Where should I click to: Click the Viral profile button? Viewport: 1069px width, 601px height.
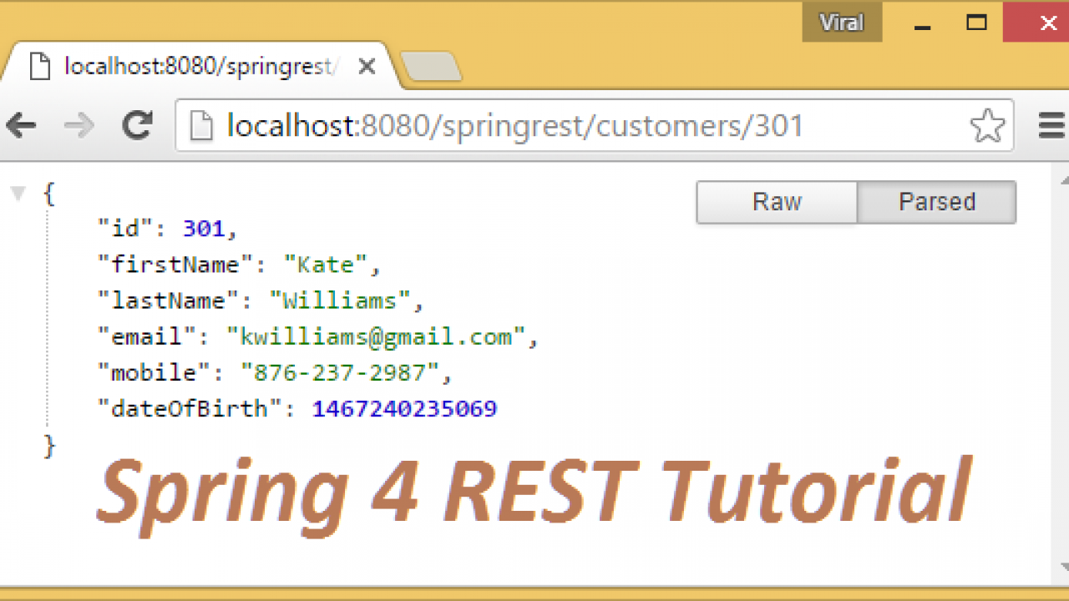coord(842,23)
